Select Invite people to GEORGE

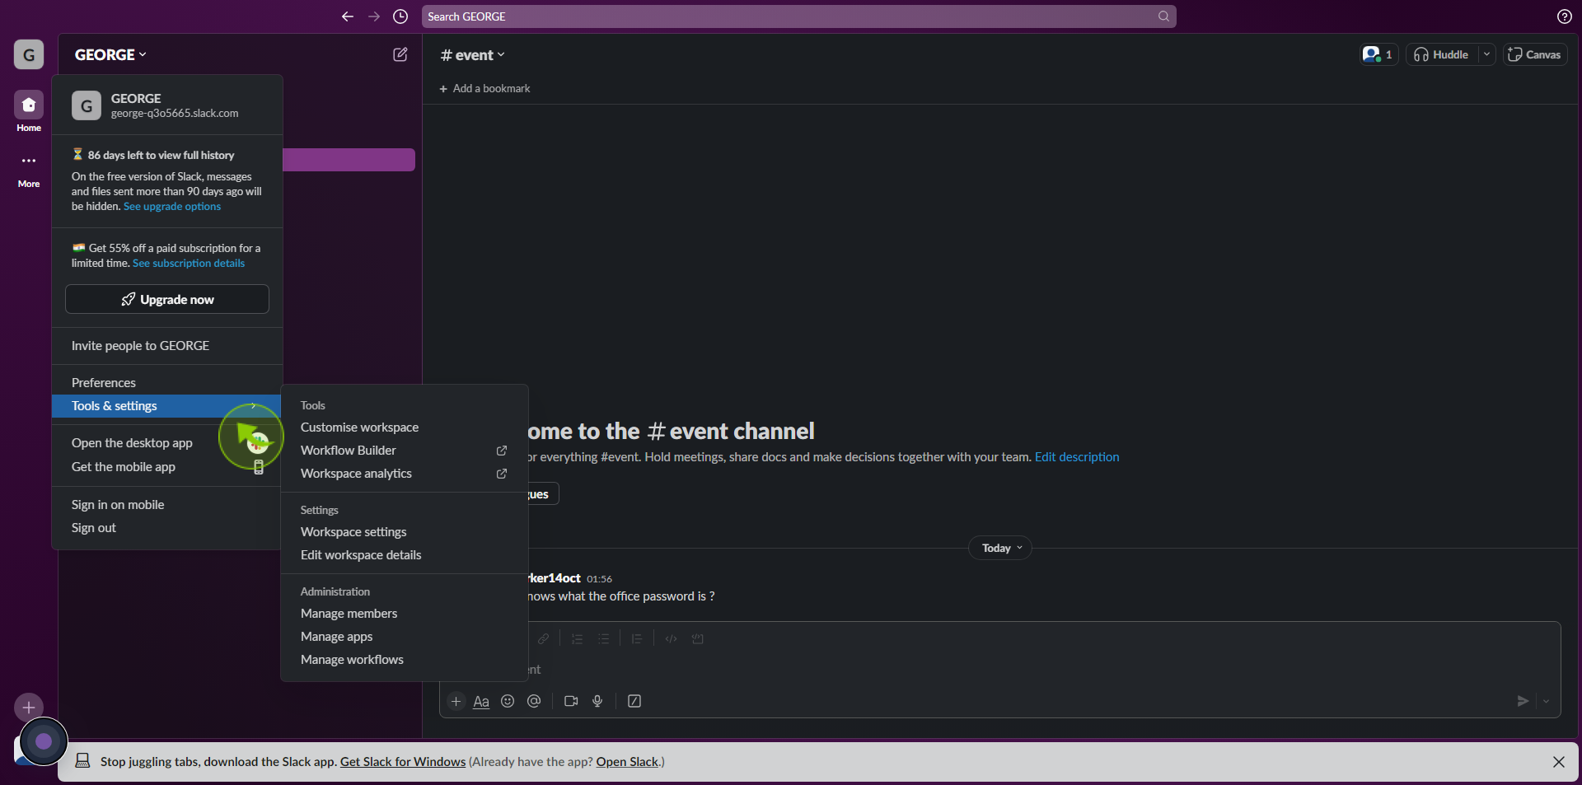coord(166,346)
